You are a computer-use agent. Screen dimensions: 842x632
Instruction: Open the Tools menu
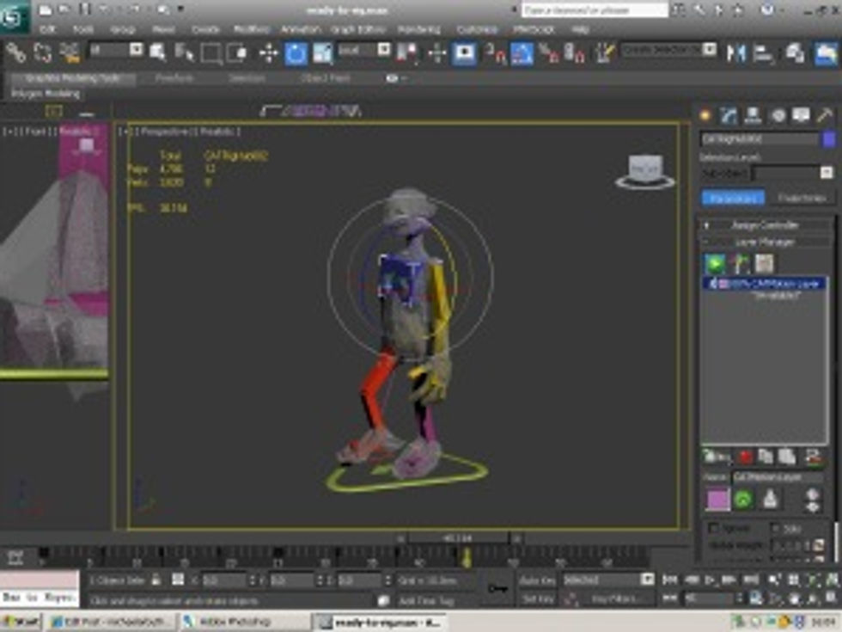point(83,29)
